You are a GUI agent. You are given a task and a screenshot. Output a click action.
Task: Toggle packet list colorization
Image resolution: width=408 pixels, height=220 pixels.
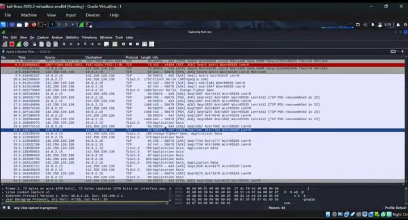pyautogui.click(x=115, y=44)
